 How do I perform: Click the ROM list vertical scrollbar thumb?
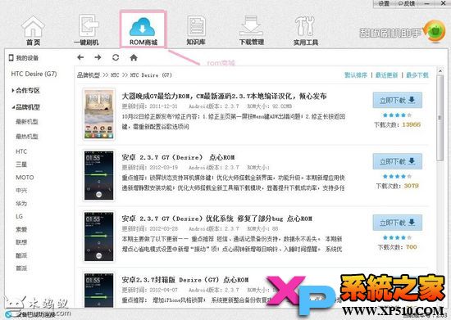440,118
